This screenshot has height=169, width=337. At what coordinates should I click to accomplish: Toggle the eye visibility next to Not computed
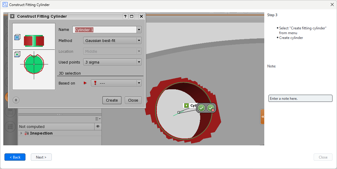98,127
